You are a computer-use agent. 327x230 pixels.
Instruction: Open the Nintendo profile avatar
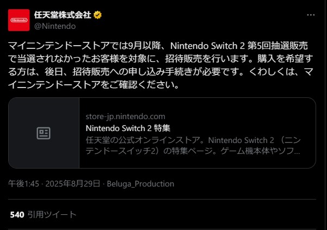click(19, 20)
